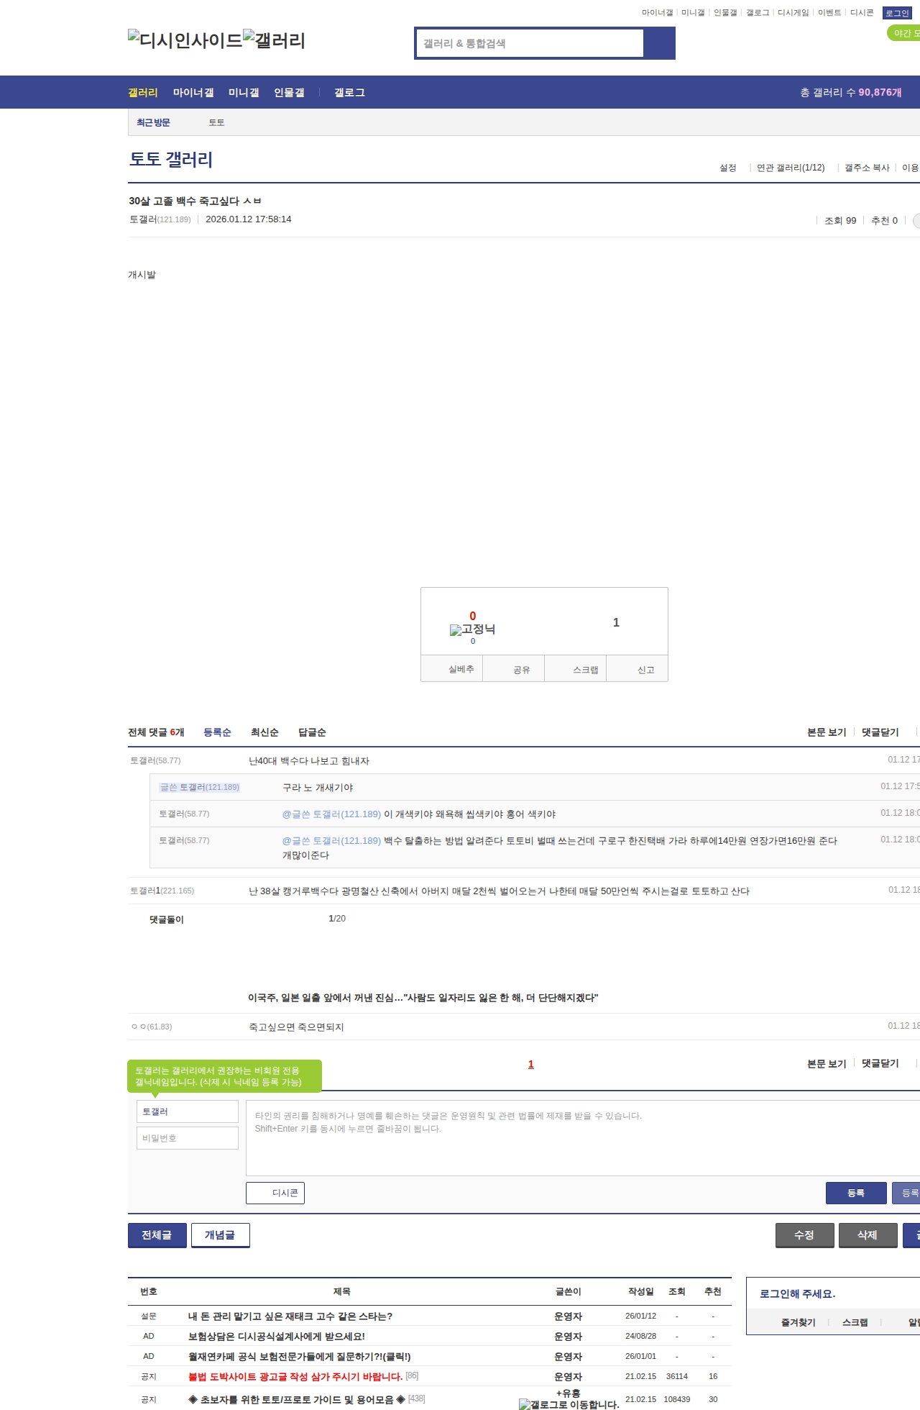This screenshot has width=920, height=1410.
Task: Switch to the 개념글 post list
Action: pyautogui.click(x=221, y=1235)
